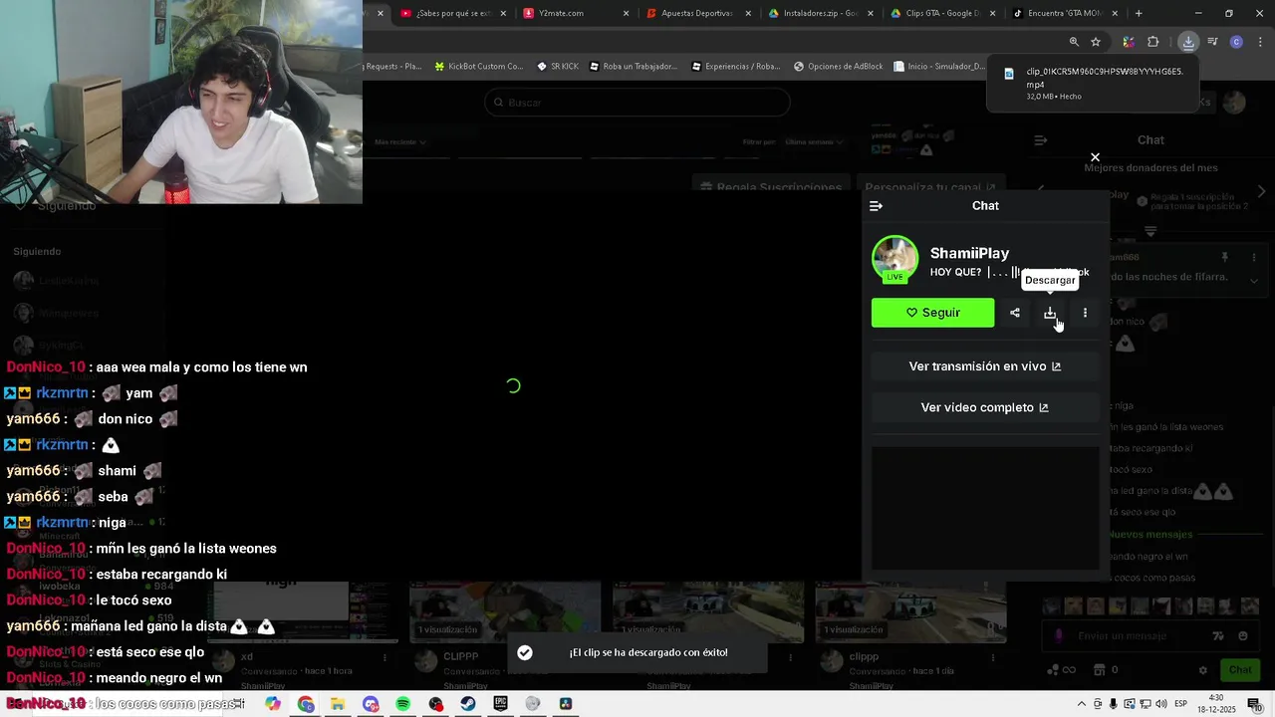The height and width of the screenshot is (717, 1275).
Task: Open the Roba un Trabajador bookmark
Action: coord(633,66)
